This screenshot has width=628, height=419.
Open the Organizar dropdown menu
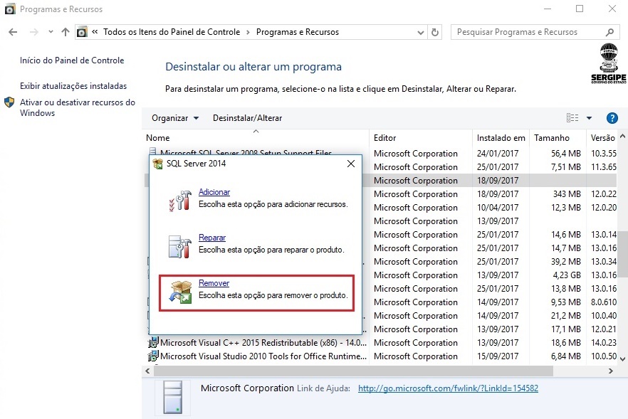[175, 118]
